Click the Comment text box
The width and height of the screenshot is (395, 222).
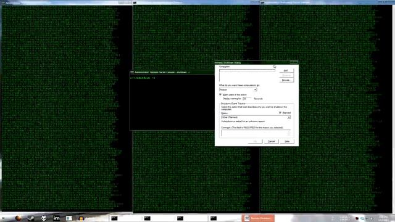pyautogui.click(x=256, y=133)
